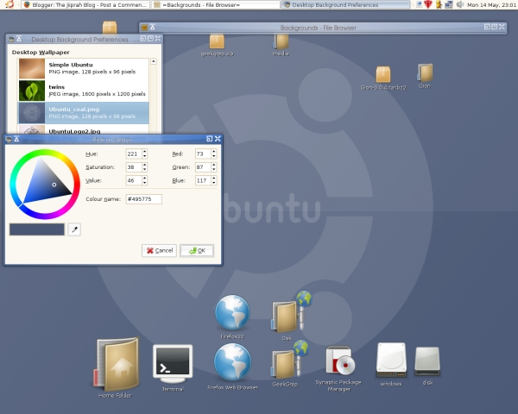The height and width of the screenshot is (414, 518).
Task: Open the Terminal desktop icon
Action: 173,364
